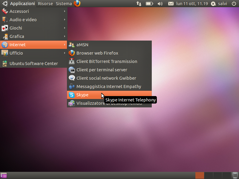
Task: Open the volume control speaker icon
Action: tap(160, 4)
